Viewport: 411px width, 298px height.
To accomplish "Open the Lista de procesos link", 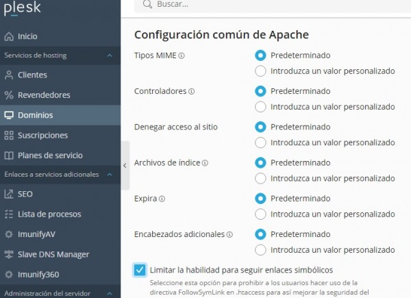I will point(60,214).
